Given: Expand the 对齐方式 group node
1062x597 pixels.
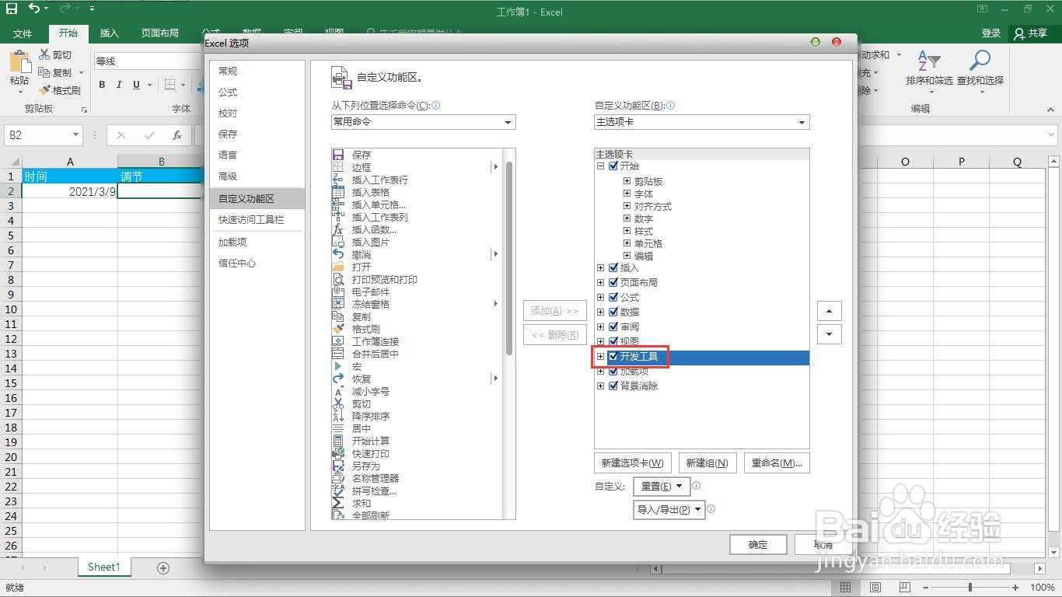Looking at the screenshot, I should pyautogui.click(x=627, y=206).
